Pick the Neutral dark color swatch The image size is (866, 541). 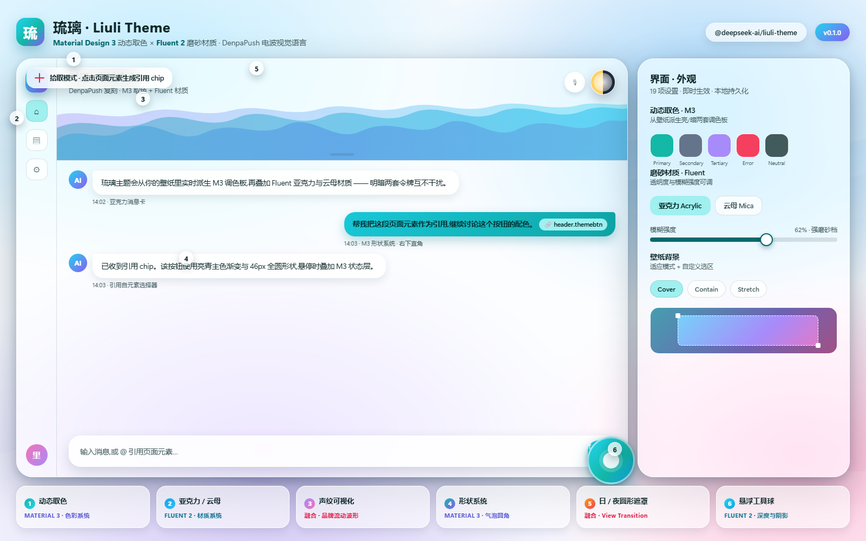776,146
